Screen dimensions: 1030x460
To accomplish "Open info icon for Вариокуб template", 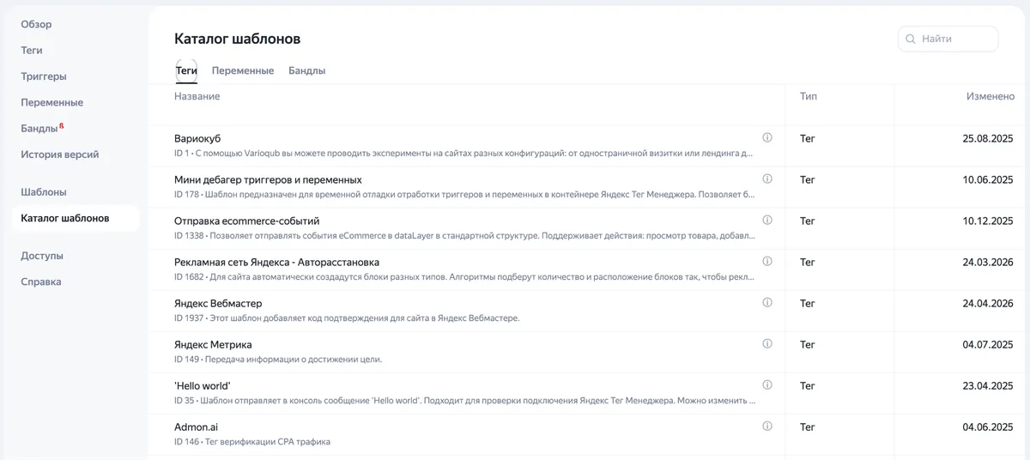I will [x=767, y=137].
